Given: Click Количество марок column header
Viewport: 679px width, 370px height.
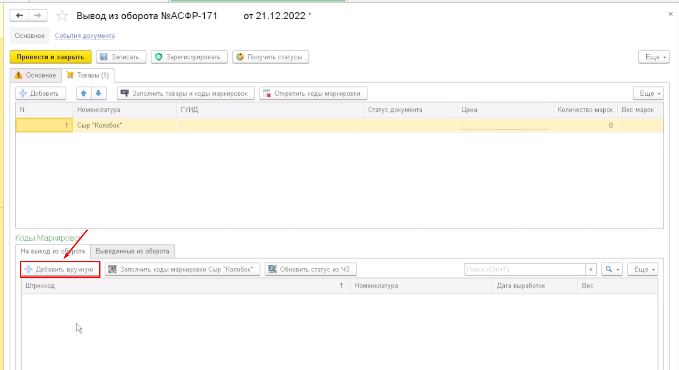Looking at the screenshot, I should [585, 110].
